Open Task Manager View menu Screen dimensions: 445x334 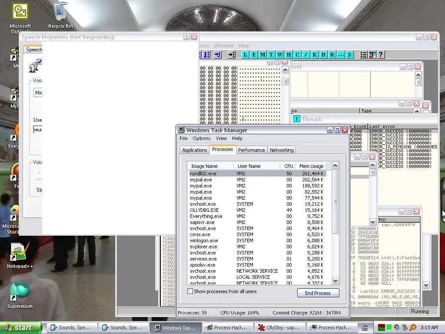[221, 138]
